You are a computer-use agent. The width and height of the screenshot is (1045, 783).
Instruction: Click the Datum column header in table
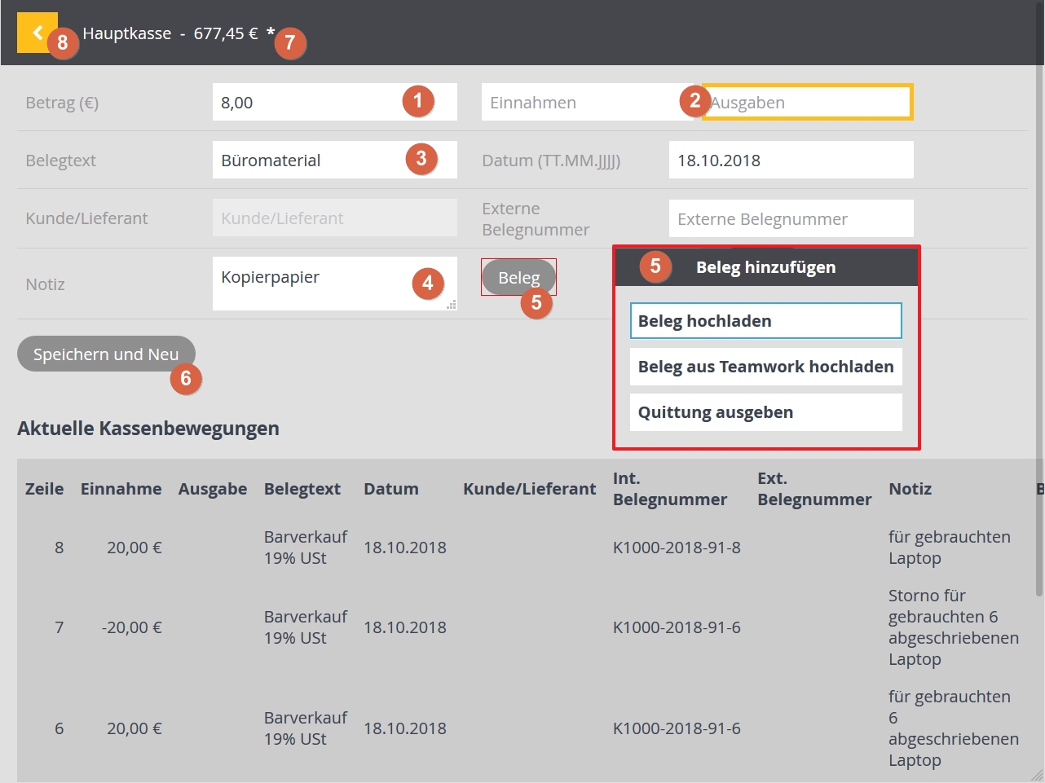click(391, 489)
